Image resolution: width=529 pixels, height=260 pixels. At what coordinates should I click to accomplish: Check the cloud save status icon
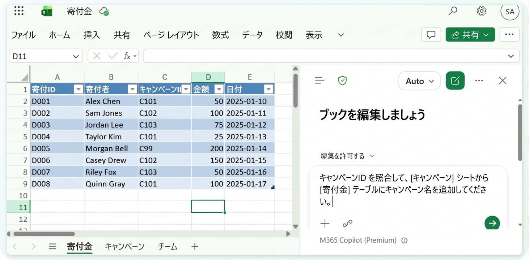[104, 12]
